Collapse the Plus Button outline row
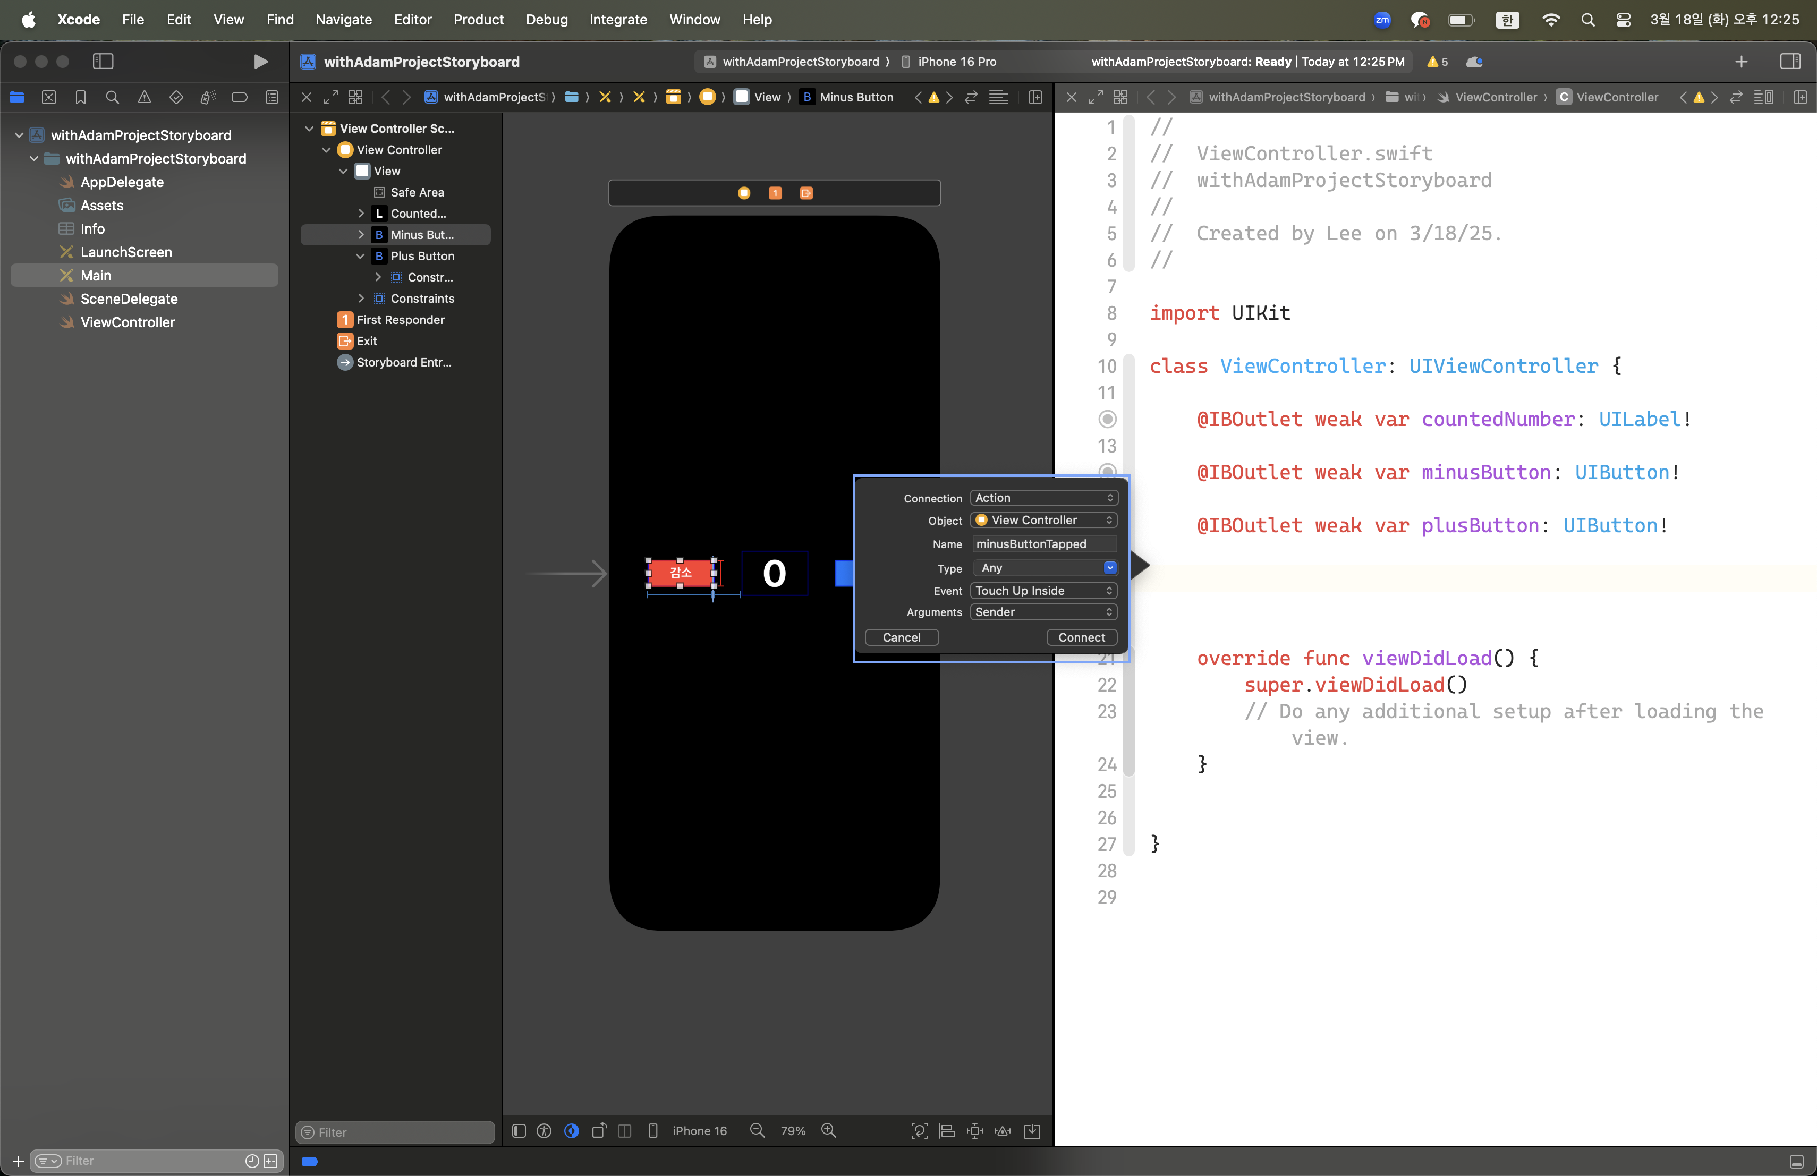 360,255
